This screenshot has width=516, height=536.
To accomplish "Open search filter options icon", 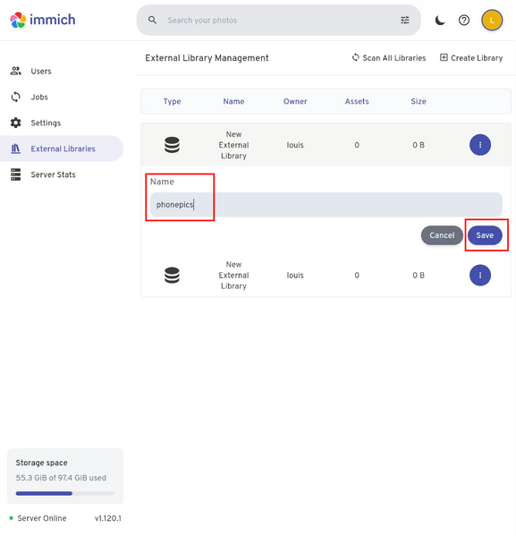I will coord(404,21).
